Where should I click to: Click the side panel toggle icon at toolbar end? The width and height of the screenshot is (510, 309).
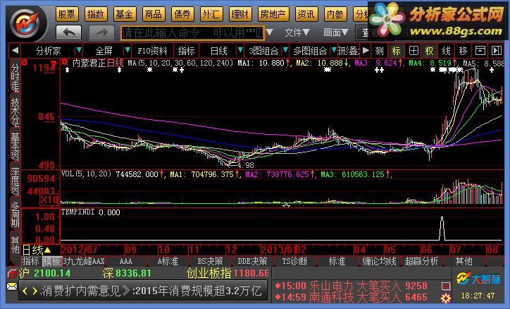point(497,51)
